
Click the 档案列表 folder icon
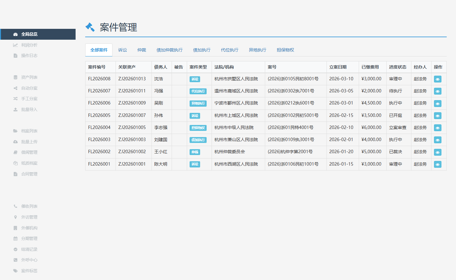(x=15, y=131)
